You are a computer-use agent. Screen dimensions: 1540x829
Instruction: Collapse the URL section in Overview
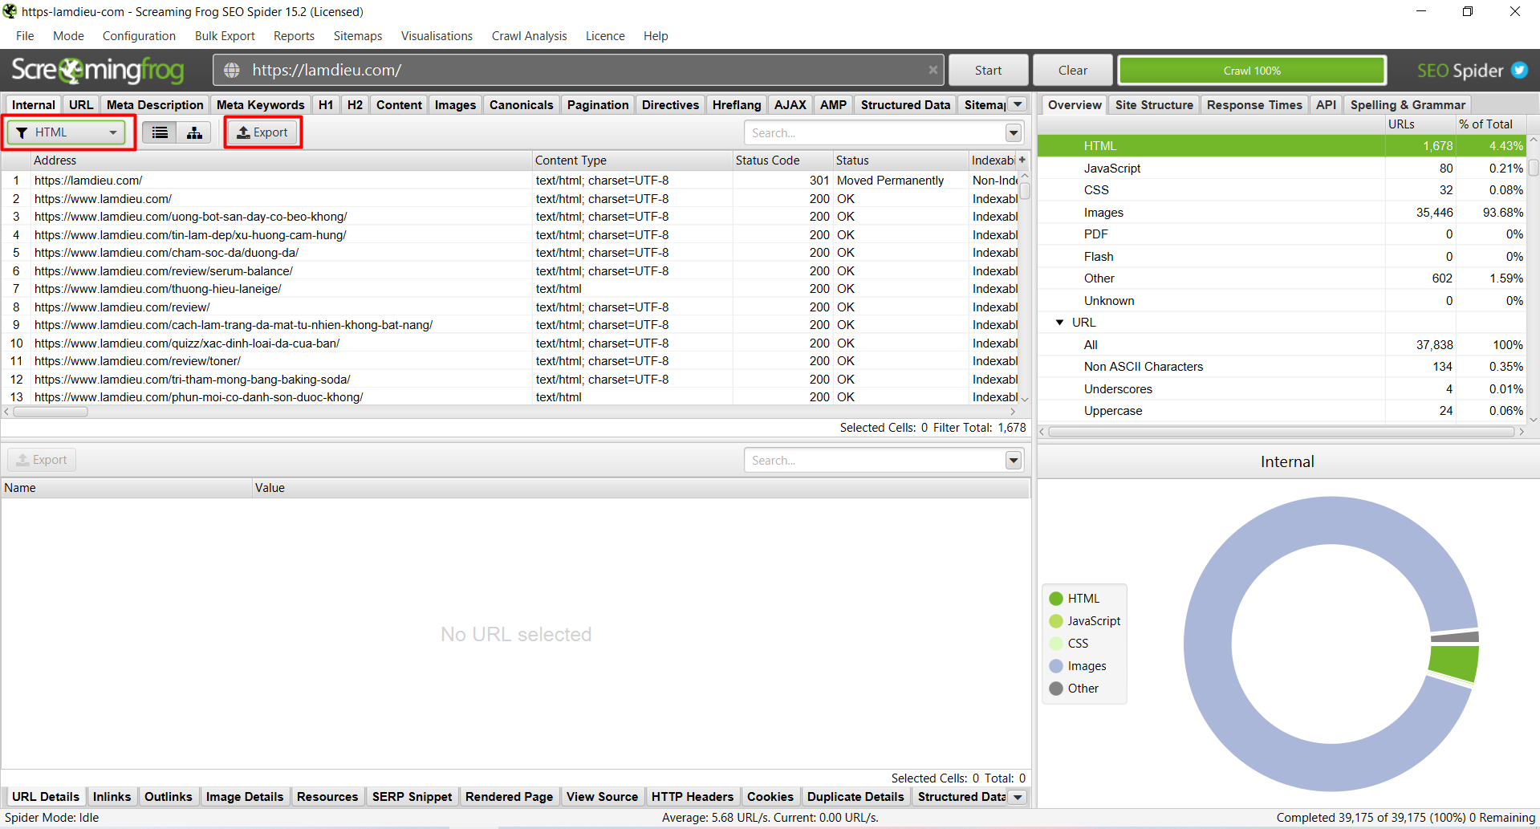(1059, 323)
